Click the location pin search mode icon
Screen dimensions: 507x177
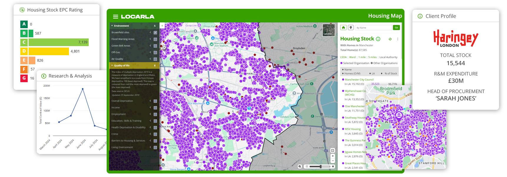tap(351, 28)
